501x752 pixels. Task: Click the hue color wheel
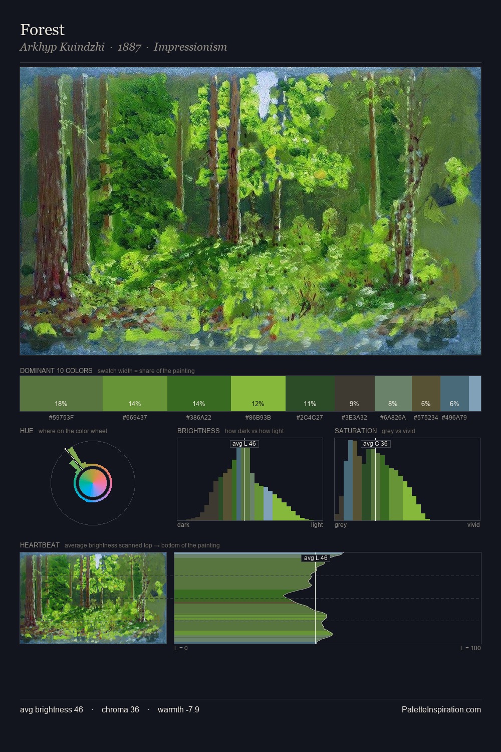click(x=93, y=483)
